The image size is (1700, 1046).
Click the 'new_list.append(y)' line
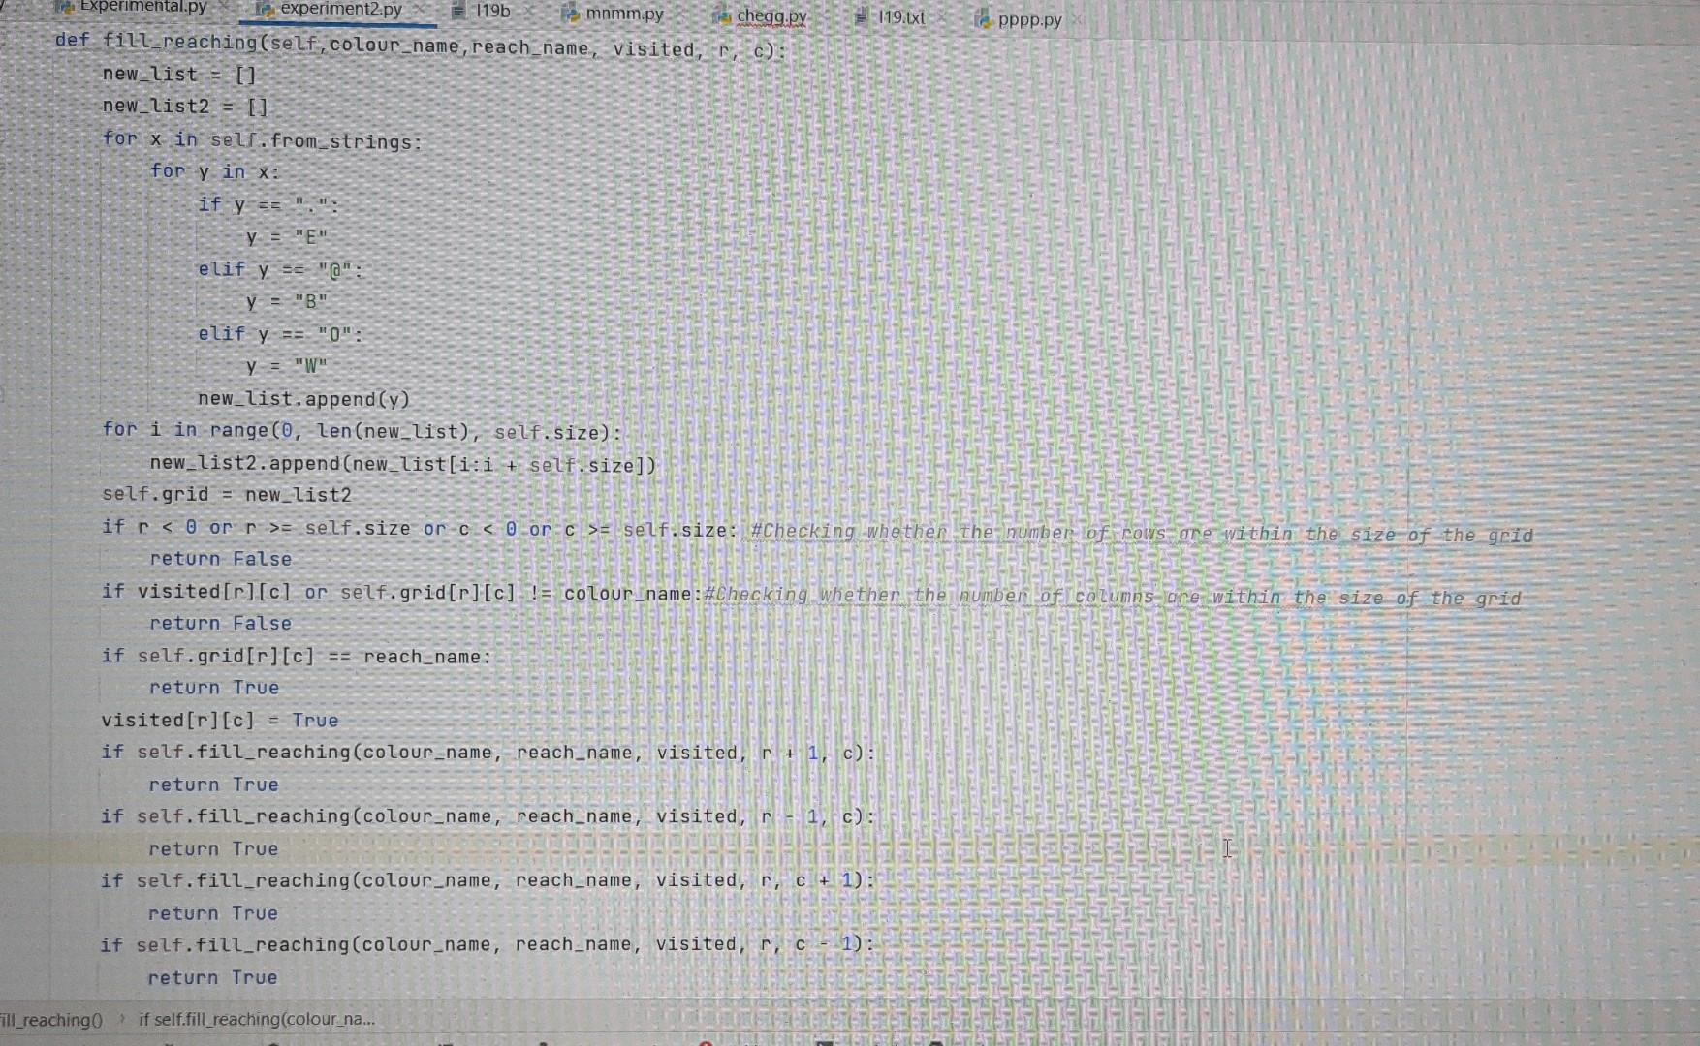click(x=304, y=399)
